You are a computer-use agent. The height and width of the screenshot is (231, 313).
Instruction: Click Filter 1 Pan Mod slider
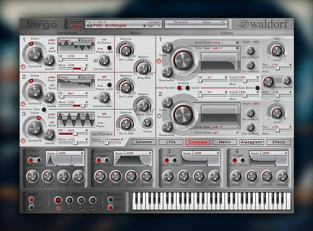point(277,68)
